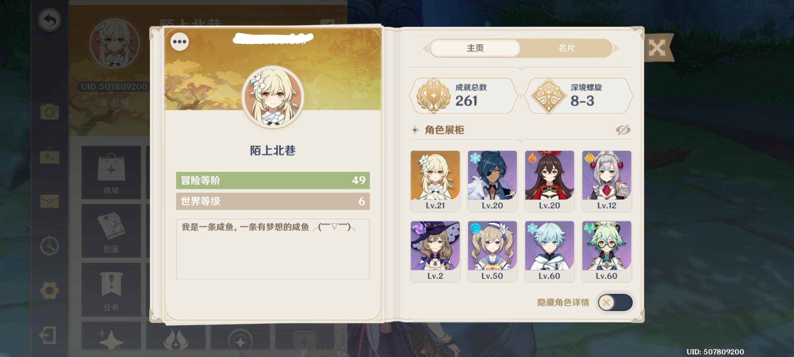This screenshot has width=794, height=357.
Task: Open the mail envelope icon in sidebar
Action: 50,201
